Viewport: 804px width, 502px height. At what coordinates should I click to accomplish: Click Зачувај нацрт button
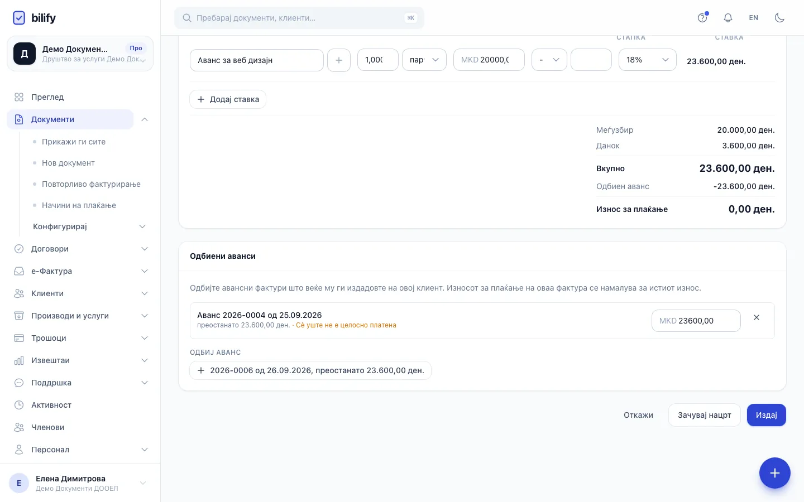[x=705, y=415]
